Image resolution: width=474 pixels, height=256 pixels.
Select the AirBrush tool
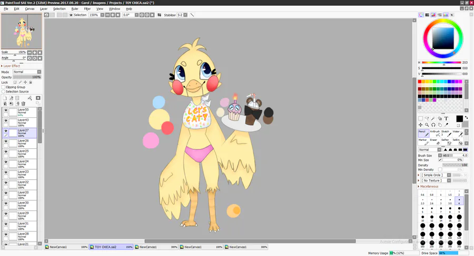coord(434,133)
